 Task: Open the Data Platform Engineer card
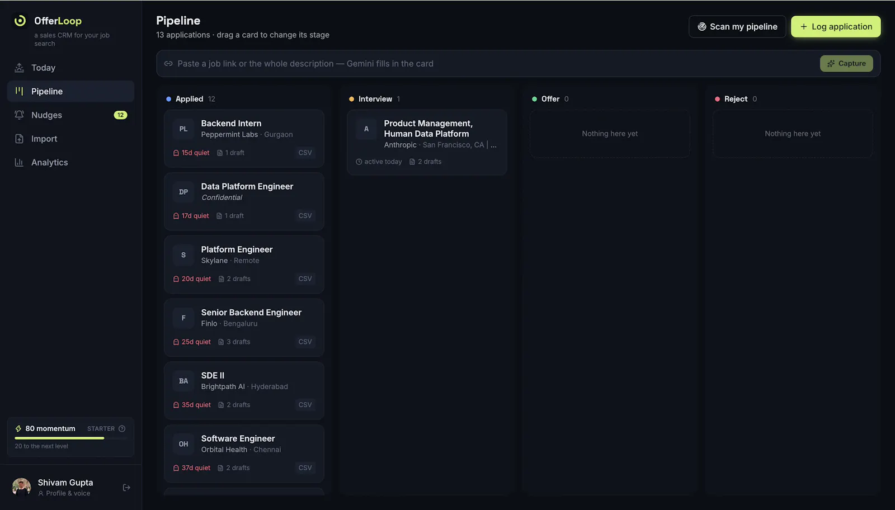(244, 201)
